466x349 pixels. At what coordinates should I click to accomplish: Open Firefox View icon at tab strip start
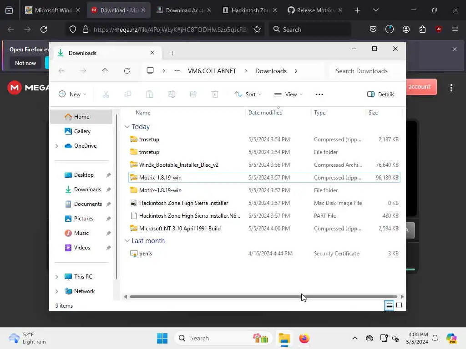9,10
